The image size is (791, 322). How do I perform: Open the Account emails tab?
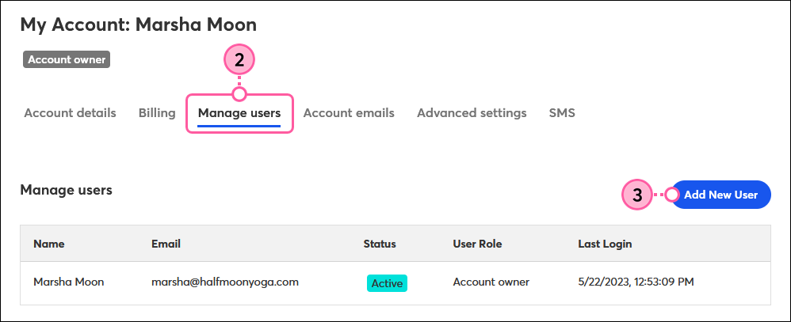tap(349, 113)
